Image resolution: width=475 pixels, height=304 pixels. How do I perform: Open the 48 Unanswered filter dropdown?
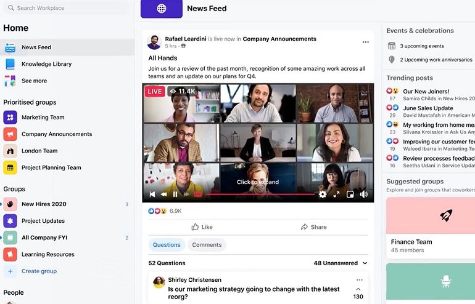point(341,263)
